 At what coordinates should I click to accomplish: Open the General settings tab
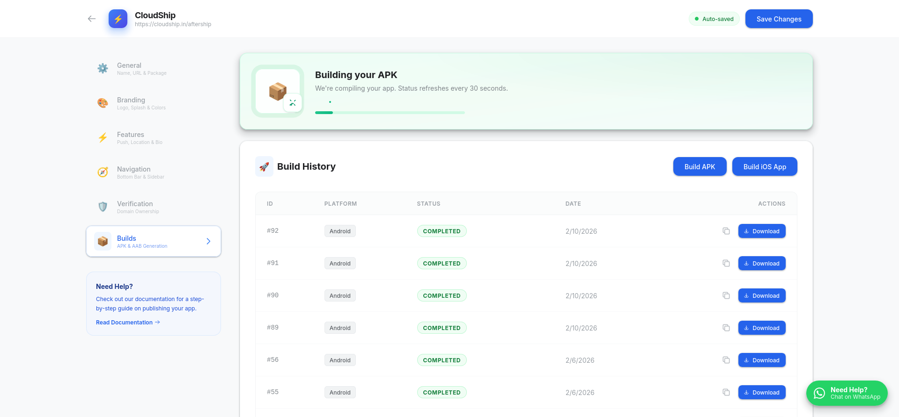pos(154,68)
